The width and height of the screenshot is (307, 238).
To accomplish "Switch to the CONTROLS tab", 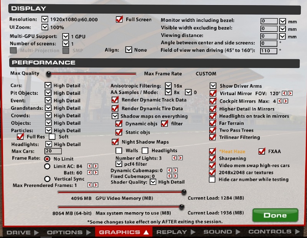I will point(274,232).
